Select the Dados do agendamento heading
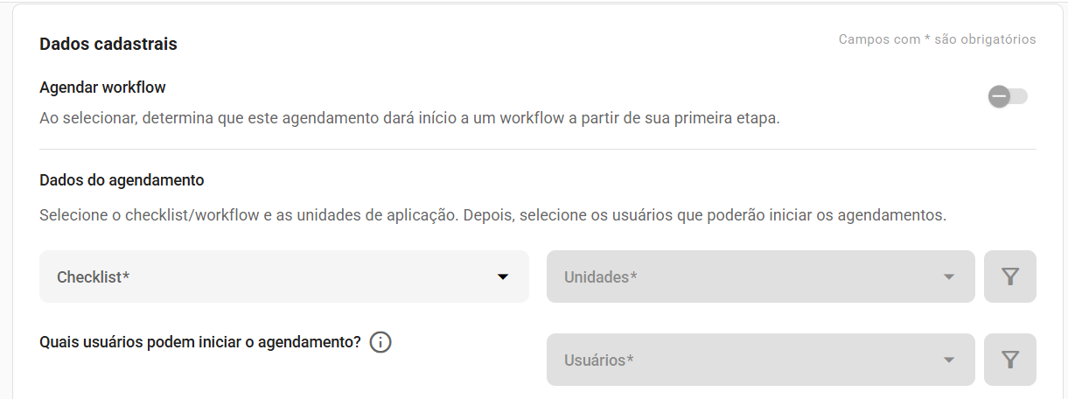Image resolution: width=1068 pixels, height=399 pixels. (122, 180)
